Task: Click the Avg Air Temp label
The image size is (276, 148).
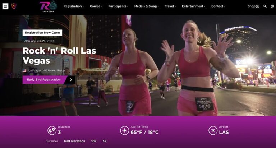Action: tap(139, 127)
